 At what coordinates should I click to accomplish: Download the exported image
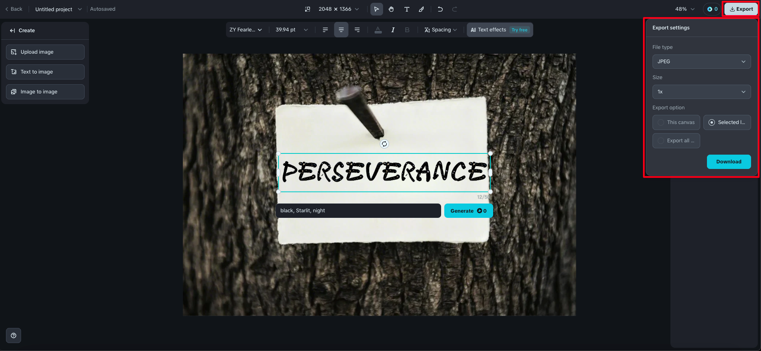point(729,162)
